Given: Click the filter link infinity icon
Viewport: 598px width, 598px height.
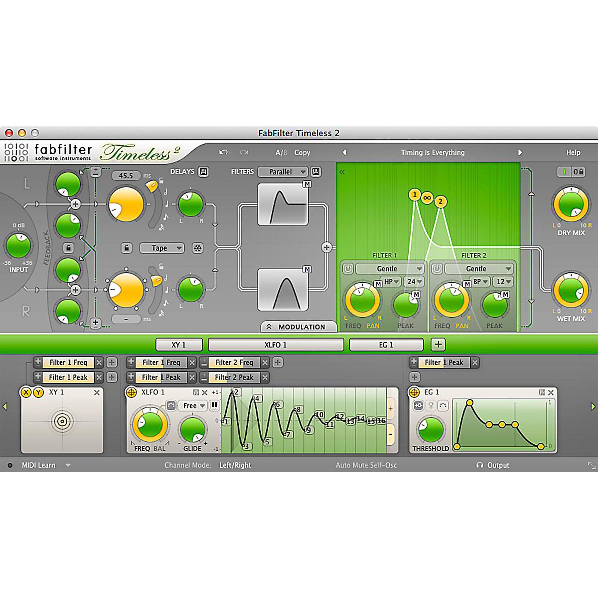Looking at the screenshot, I should (427, 198).
